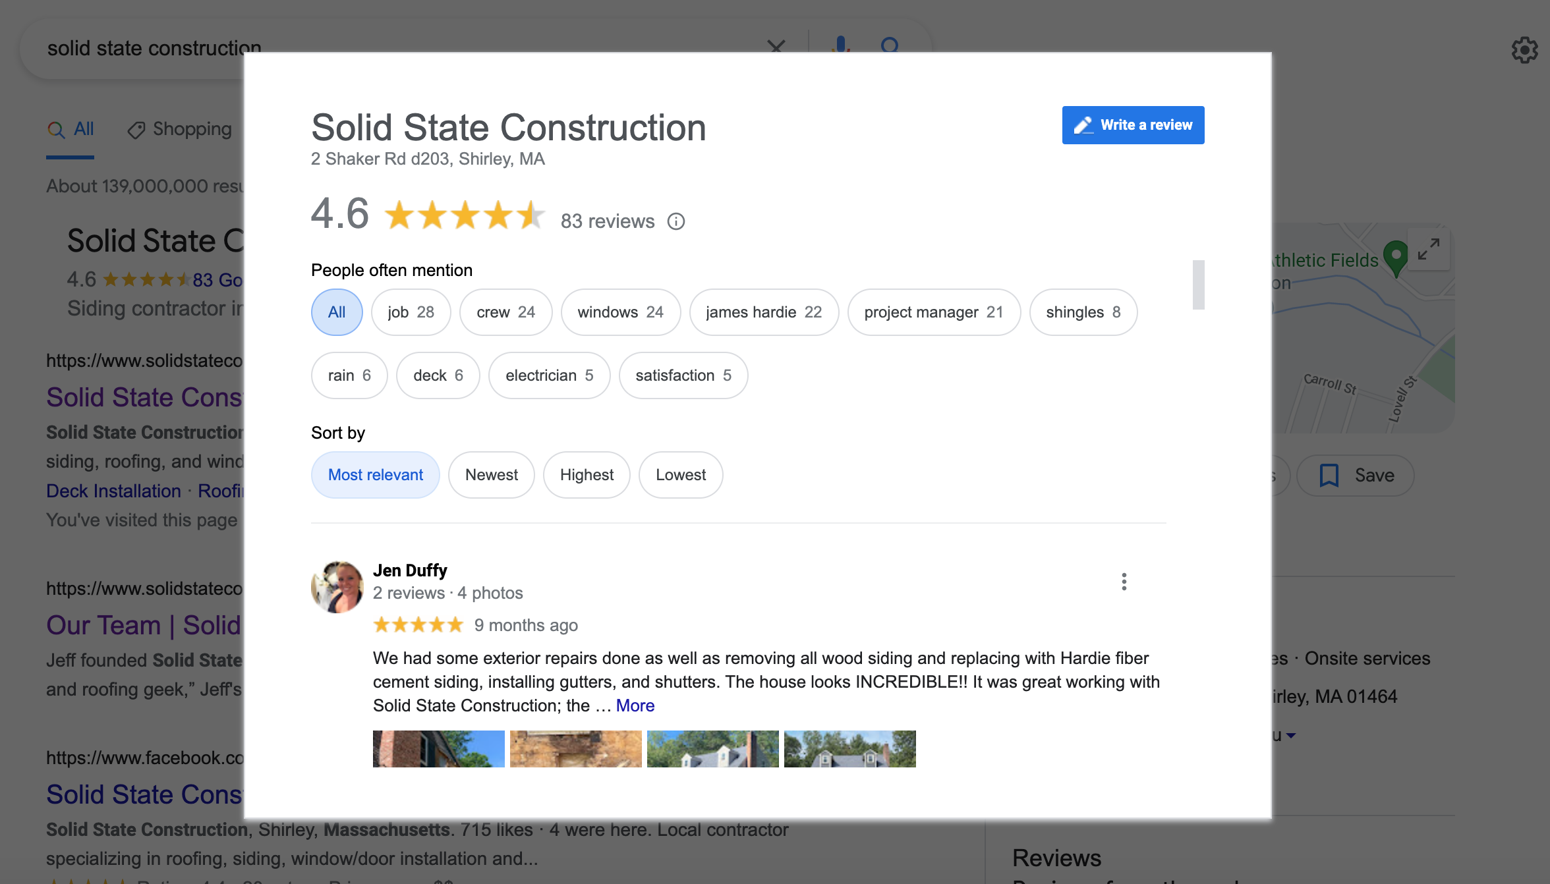Click the settings gear icon
1550x884 pixels.
[1524, 49]
